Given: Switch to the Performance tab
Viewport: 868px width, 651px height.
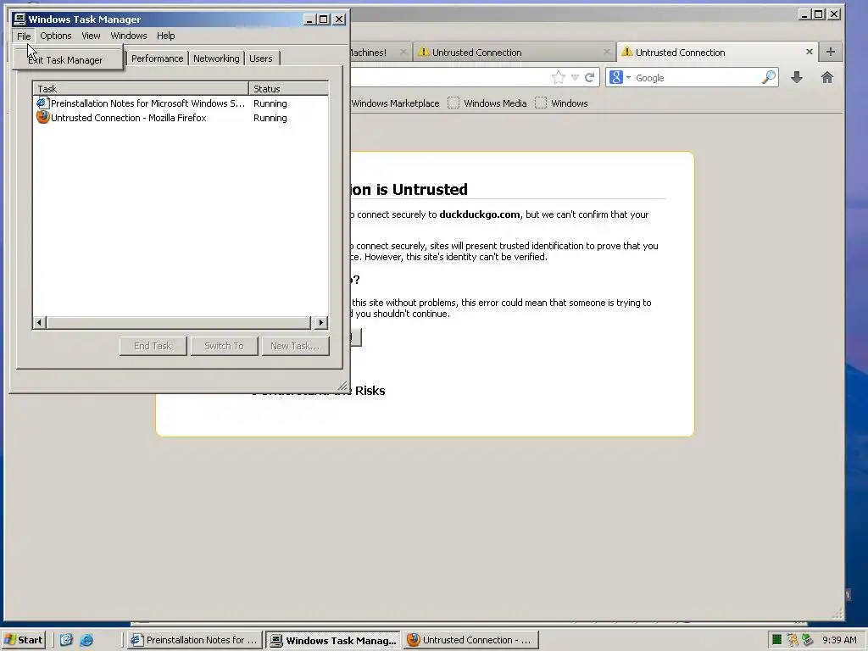Looking at the screenshot, I should [x=157, y=58].
